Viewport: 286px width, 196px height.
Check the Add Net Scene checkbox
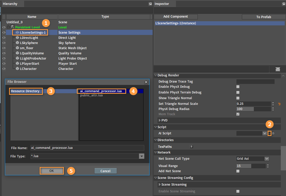(238, 171)
